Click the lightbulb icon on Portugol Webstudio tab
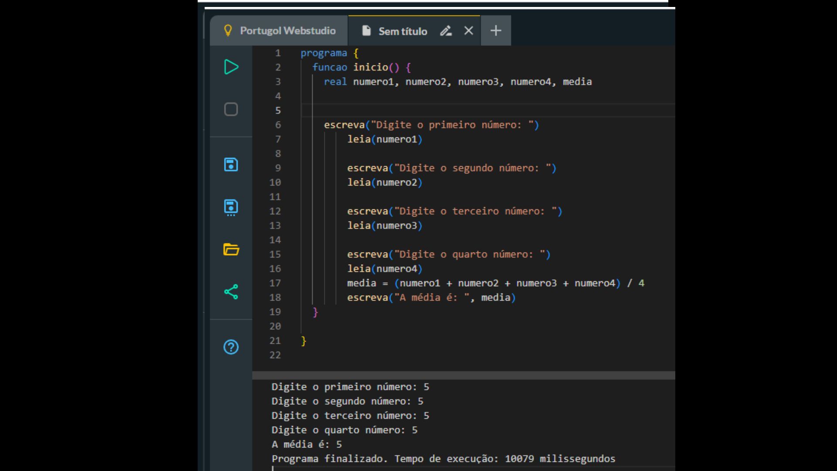837x471 pixels. pyautogui.click(x=228, y=31)
